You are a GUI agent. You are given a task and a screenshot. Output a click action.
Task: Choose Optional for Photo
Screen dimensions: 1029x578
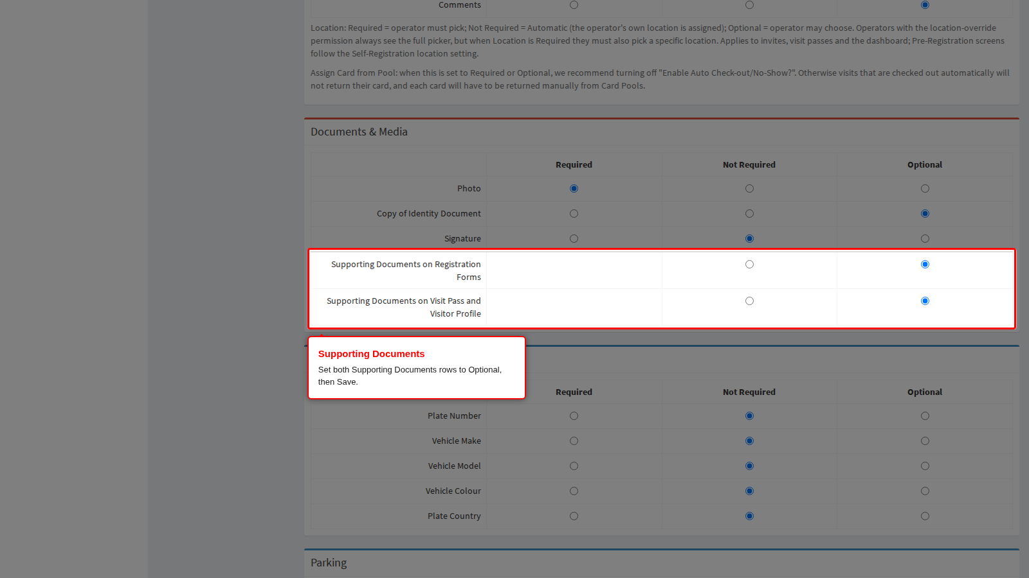tap(925, 189)
